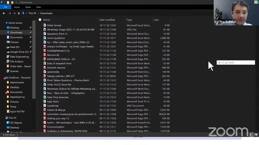Open Google Drive (G:) in sidebar
The image size is (259, 145).
[19, 52]
